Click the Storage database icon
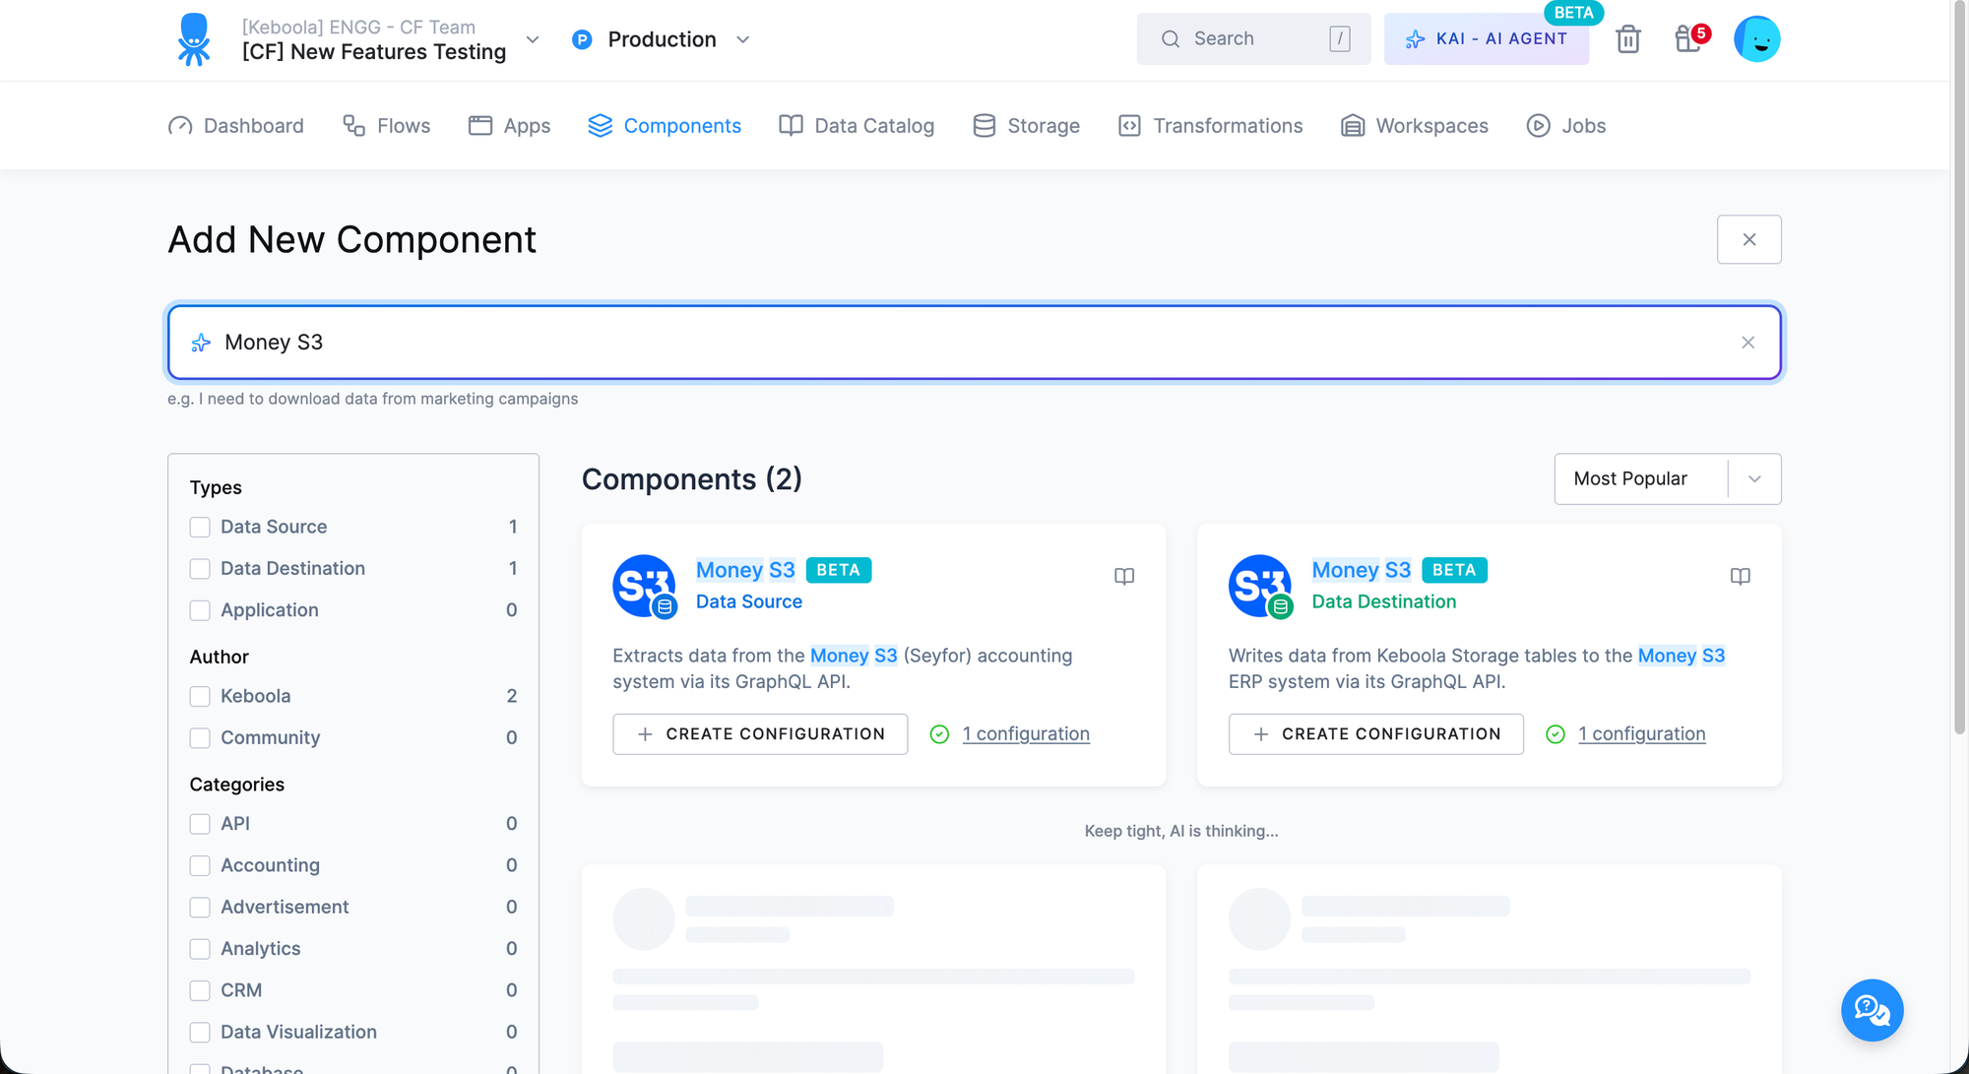Image resolution: width=1969 pixels, height=1074 pixels. [984, 126]
